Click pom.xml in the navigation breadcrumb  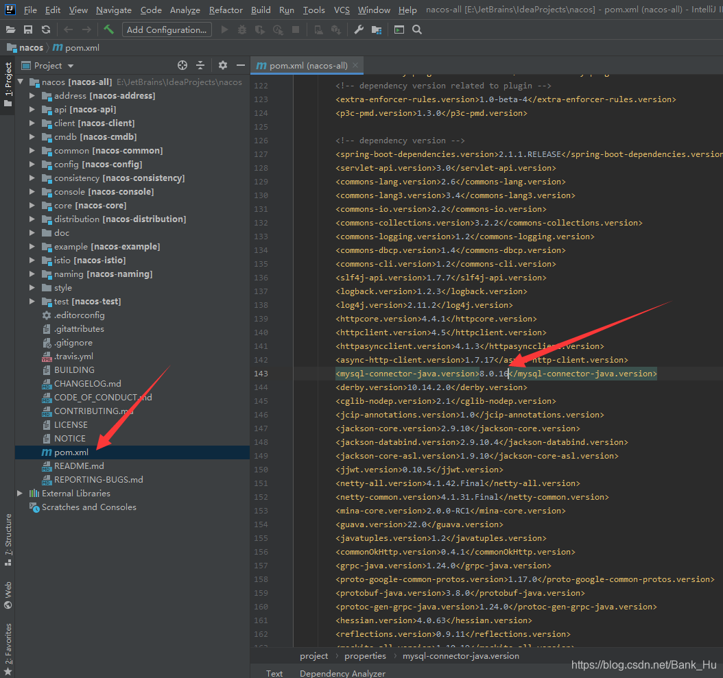(82, 47)
